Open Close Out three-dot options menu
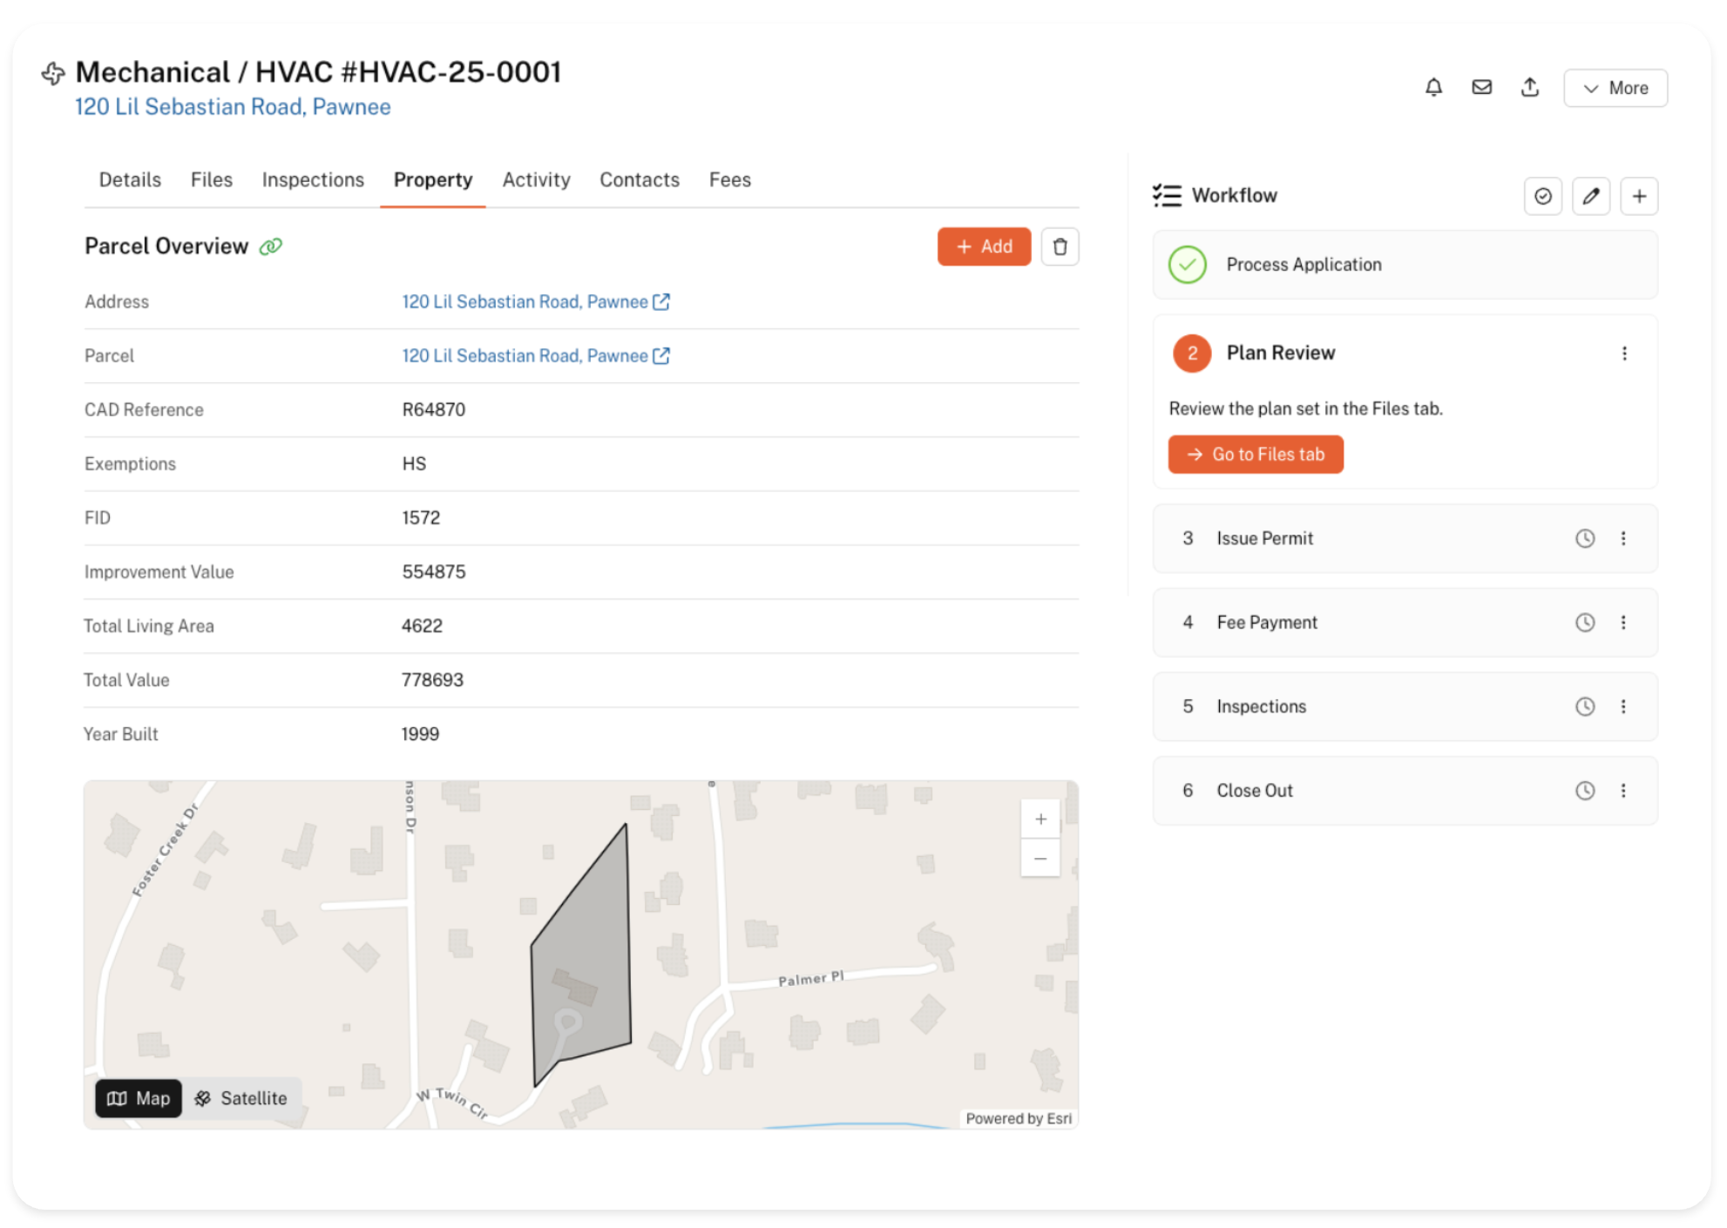Image resolution: width=1727 pixels, height=1228 pixels. (1622, 791)
